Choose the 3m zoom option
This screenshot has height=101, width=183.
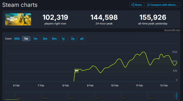(x=45, y=39)
